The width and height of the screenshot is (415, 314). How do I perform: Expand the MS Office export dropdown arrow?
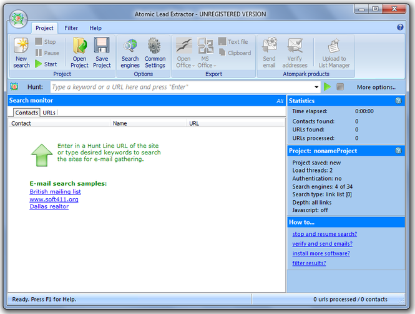(x=215, y=66)
